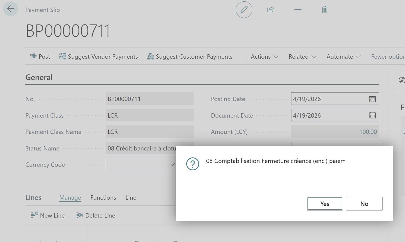Select Suggest Customer Payments
Screen dimensions: 405x242
click(x=190, y=56)
